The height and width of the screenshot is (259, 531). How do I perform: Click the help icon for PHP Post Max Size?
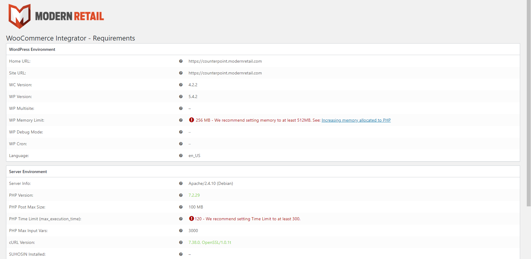tap(181, 207)
